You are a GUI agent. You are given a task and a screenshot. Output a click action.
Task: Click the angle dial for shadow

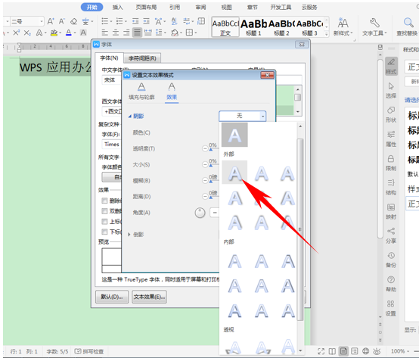(200, 213)
